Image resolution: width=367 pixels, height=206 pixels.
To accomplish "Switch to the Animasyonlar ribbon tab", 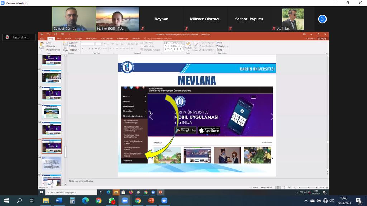I will pyautogui.click(x=91, y=39).
